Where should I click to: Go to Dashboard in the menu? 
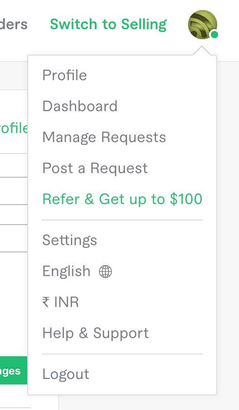tap(80, 106)
